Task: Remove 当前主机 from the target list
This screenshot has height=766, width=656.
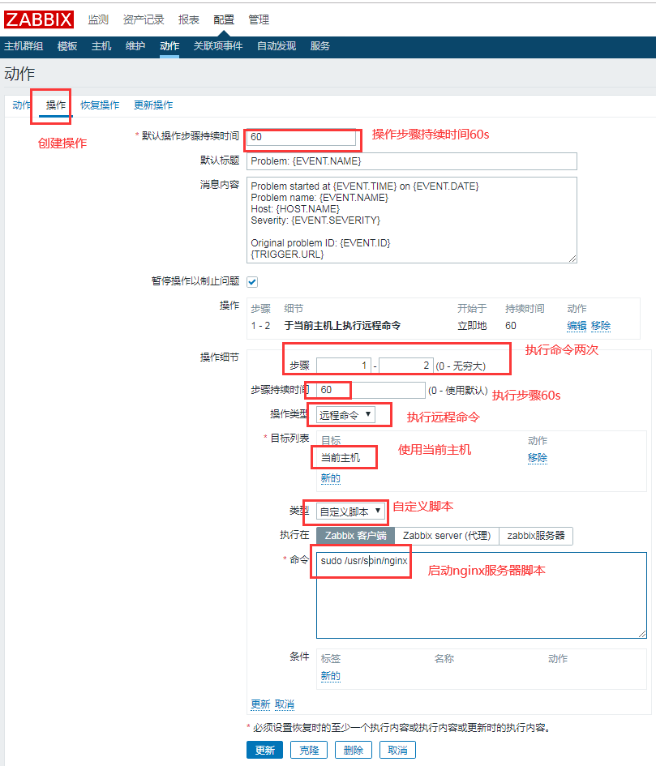Action: pyautogui.click(x=538, y=458)
